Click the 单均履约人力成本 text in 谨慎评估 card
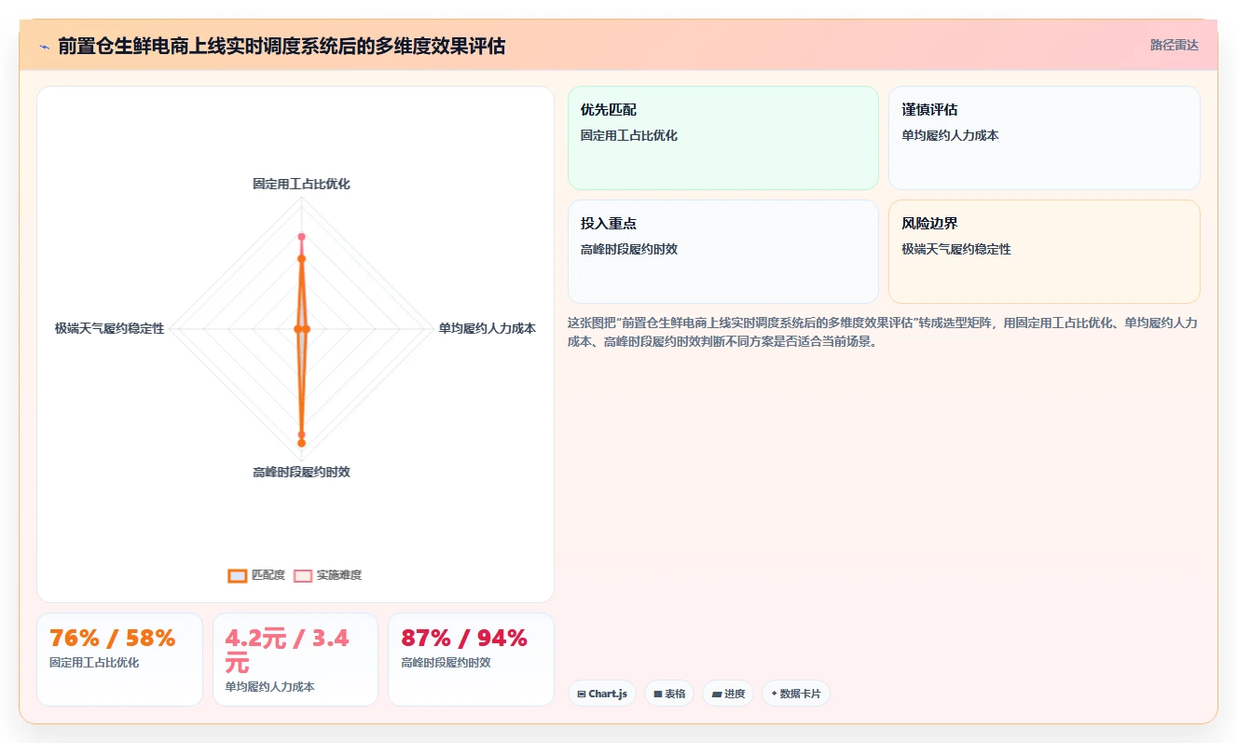Screen dimensions: 1237x743 (950, 135)
